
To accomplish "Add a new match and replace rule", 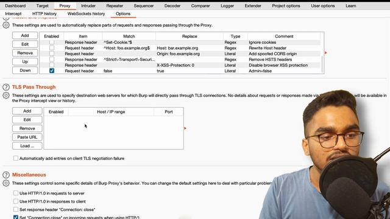I will pyautogui.click(x=25, y=35).
